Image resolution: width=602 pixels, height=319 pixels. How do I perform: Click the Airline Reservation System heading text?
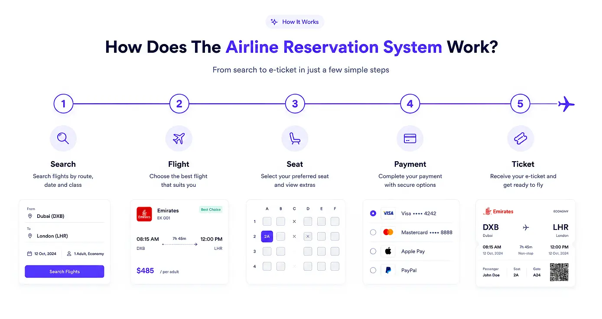click(x=334, y=47)
